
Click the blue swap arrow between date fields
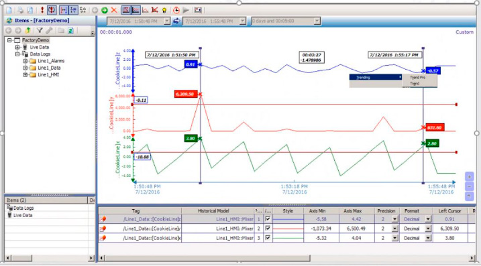(176, 21)
